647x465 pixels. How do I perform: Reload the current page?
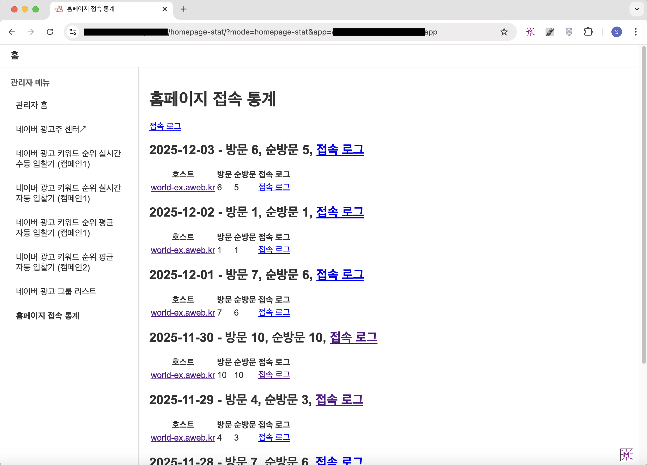[50, 32]
